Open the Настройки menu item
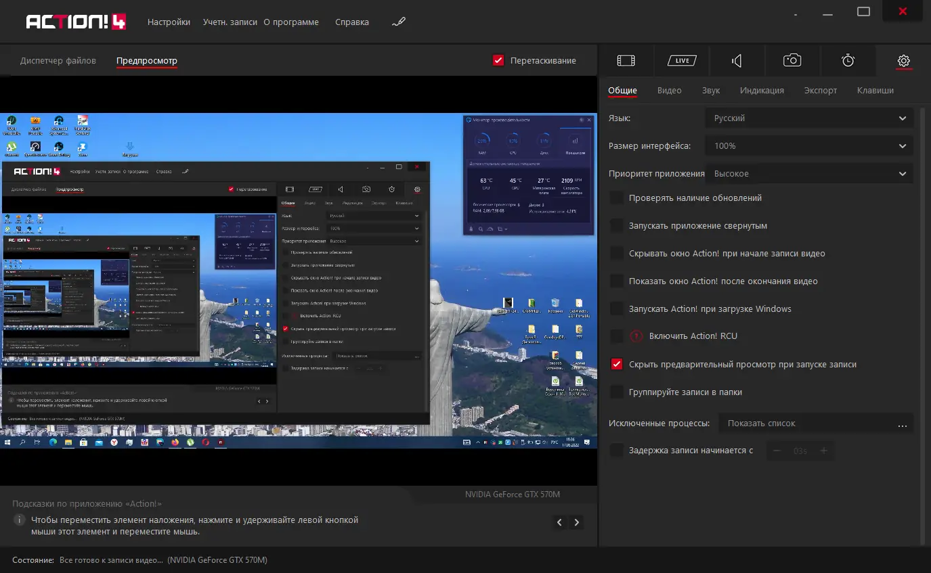931x573 pixels. point(169,22)
